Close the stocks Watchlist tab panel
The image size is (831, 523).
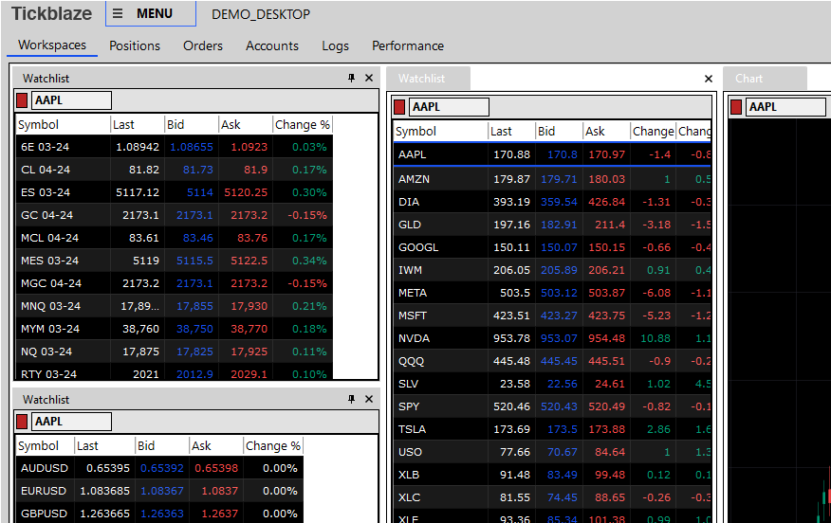(x=709, y=79)
